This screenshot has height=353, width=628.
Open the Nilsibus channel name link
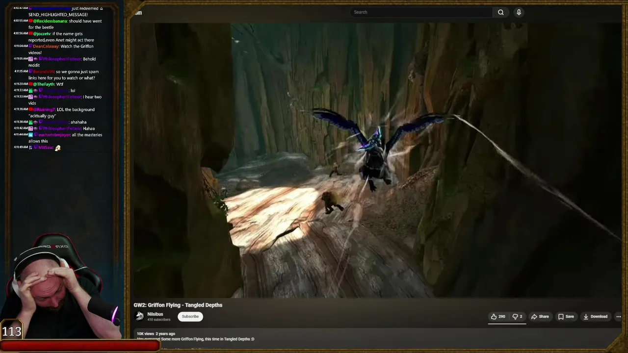(x=155, y=314)
